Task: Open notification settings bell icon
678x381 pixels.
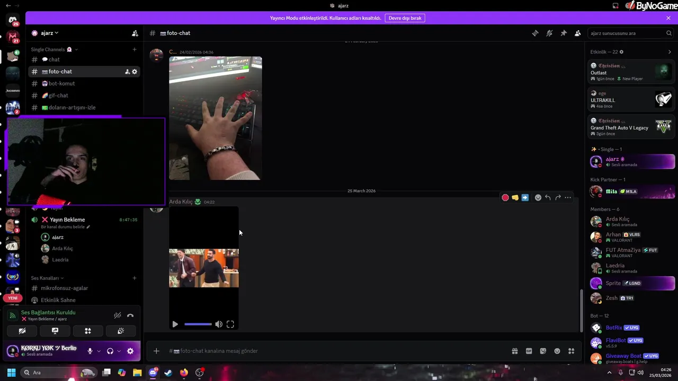Action: click(x=549, y=33)
